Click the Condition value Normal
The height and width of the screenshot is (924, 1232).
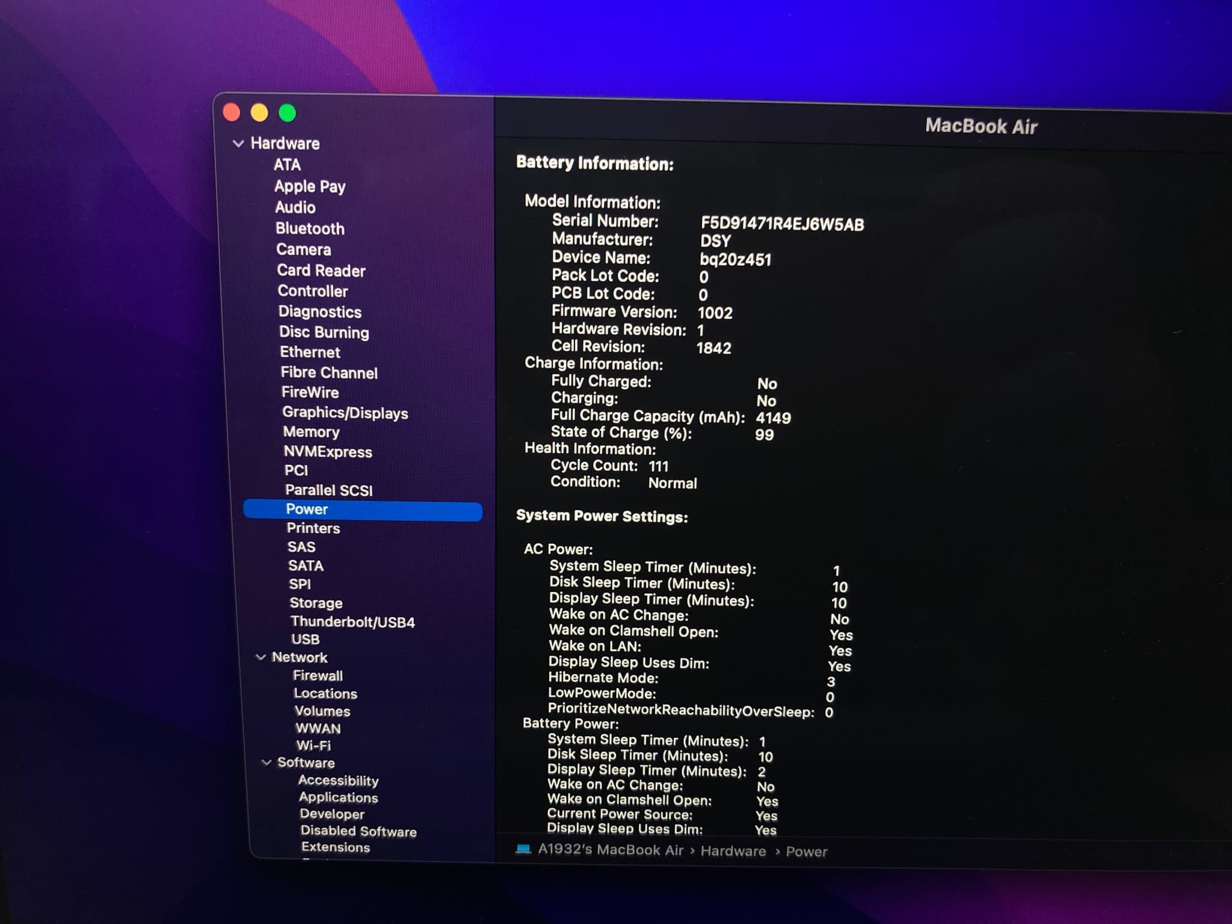672,483
